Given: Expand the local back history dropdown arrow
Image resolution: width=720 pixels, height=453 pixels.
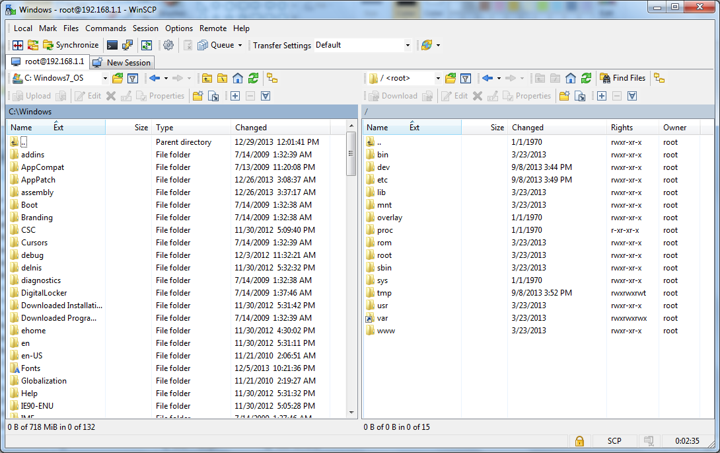Looking at the screenshot, I should click(x=166, y=78).
